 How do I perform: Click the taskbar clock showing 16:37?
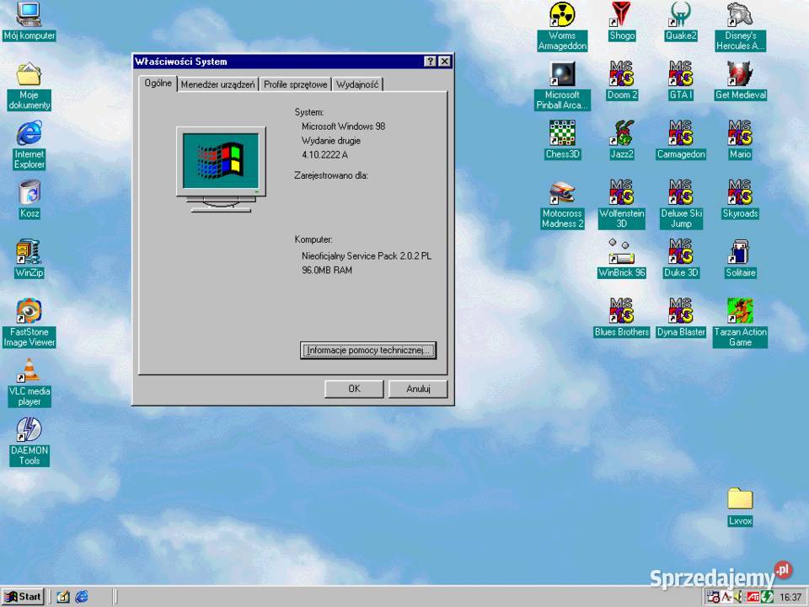pos(790,597)
